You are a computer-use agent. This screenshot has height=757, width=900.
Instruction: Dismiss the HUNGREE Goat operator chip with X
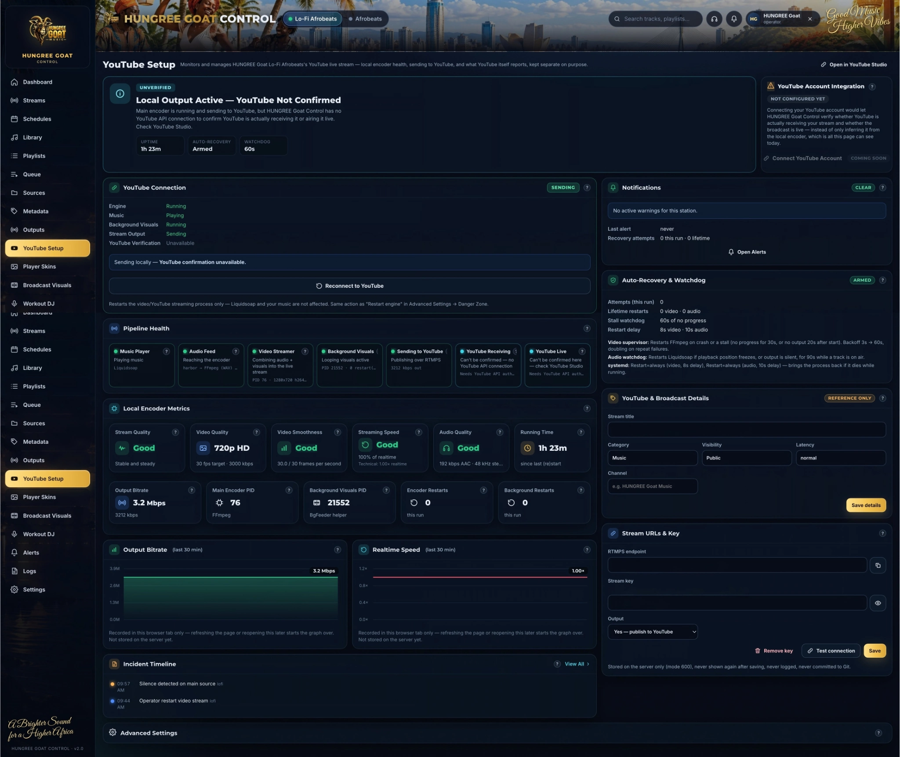[810, 19]
